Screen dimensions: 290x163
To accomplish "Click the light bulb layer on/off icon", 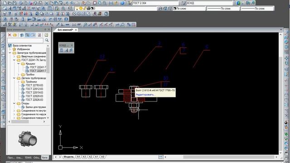I will pyautogui.click(x=77, y=8).
